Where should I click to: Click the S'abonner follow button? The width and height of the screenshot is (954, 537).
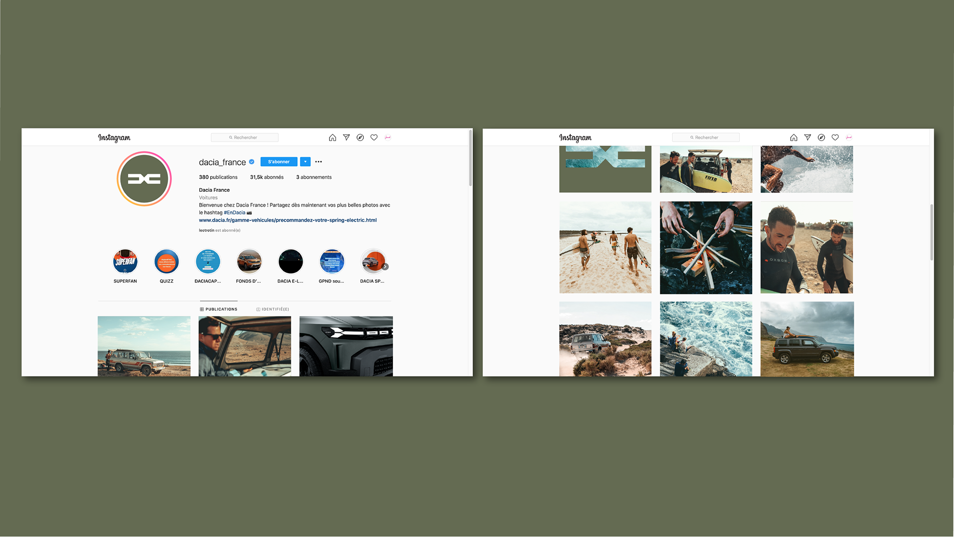pyautogui.click(x=279, y=162)
